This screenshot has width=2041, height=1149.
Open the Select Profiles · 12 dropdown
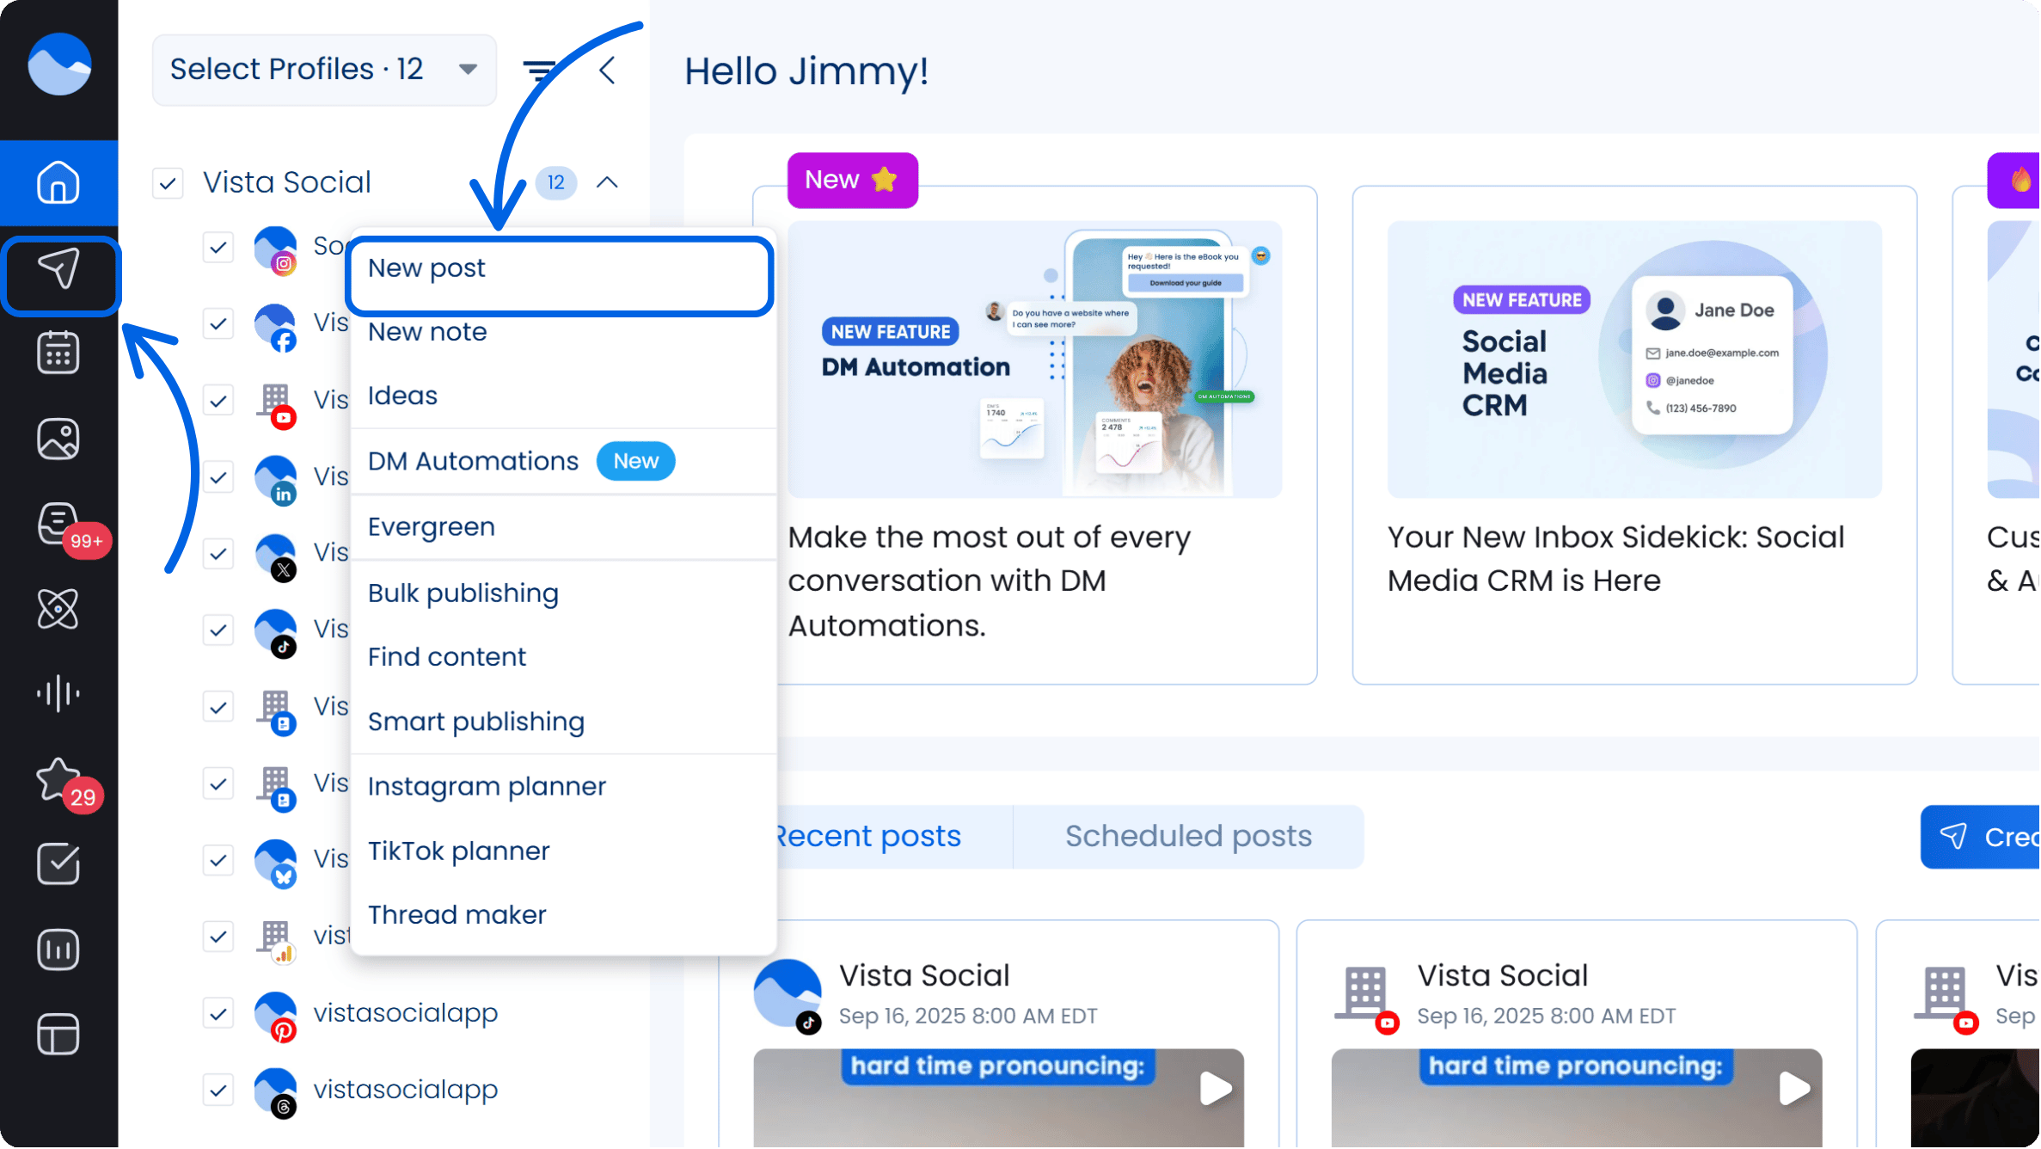tap(324, 70)
